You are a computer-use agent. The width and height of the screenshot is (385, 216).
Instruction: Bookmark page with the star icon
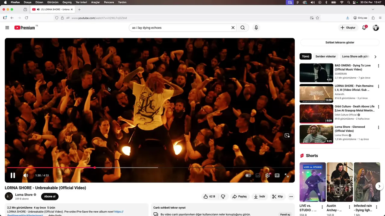tap(317, 18)
